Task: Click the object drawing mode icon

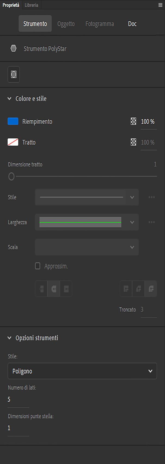Action: (14, 74)
